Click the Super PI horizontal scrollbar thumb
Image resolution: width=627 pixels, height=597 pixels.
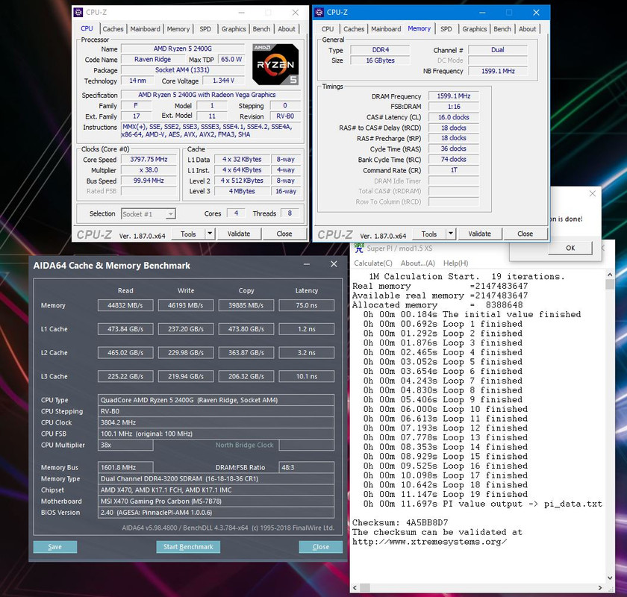pos(365,588)
